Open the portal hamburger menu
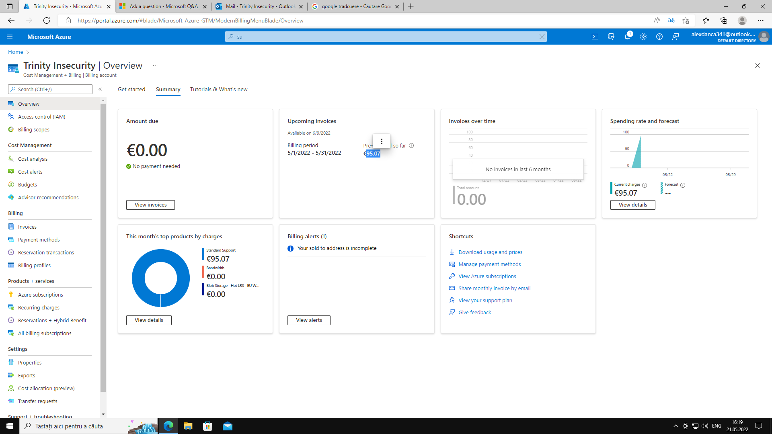 tap(10, 37)
